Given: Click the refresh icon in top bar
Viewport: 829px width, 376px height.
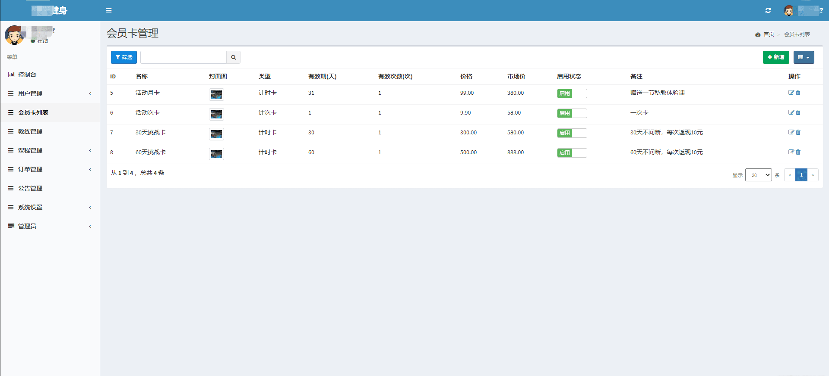Looking at the screenshot, I should point(768,10).
